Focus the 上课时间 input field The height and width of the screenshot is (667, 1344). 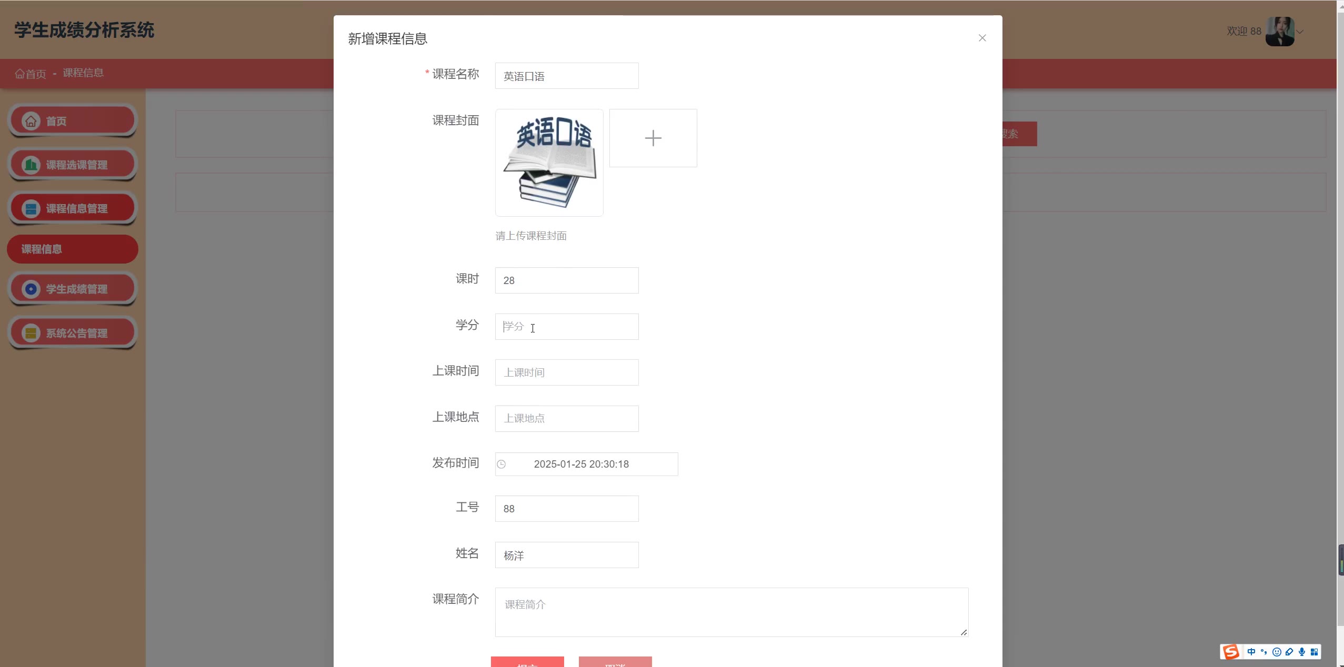point(566,372)
